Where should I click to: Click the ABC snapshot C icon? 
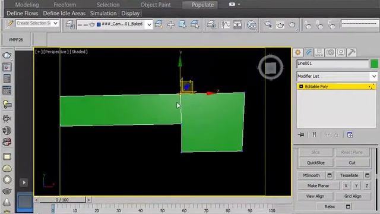[331, 25]
